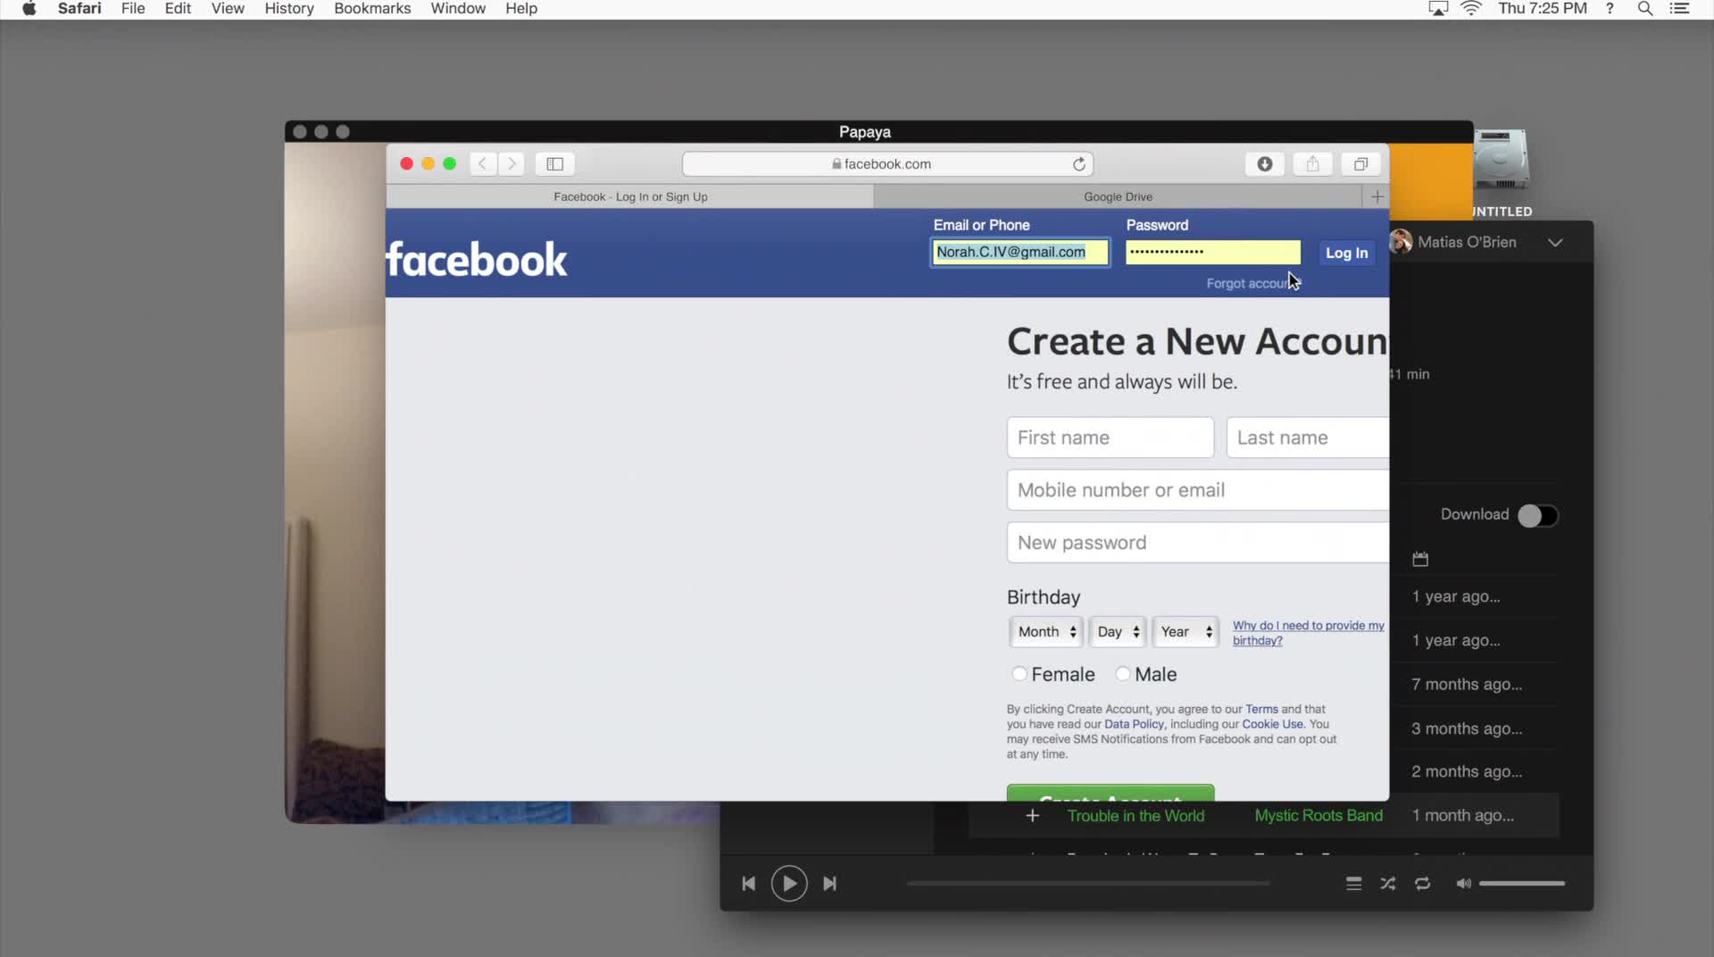Open the Apple menu
The height and width of the screenshot is (957, 1714).
[29, 9]
